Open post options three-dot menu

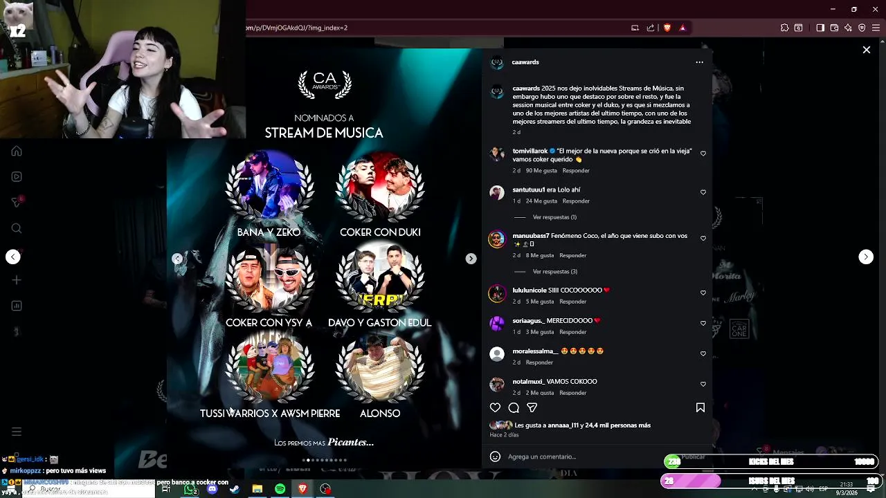pyautogui.click(x=699, y=62)
